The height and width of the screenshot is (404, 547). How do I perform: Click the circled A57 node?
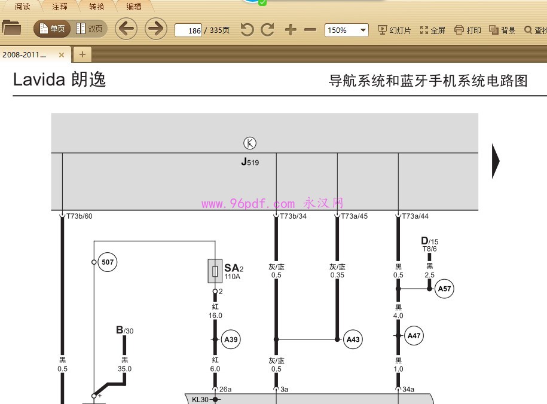444,289
